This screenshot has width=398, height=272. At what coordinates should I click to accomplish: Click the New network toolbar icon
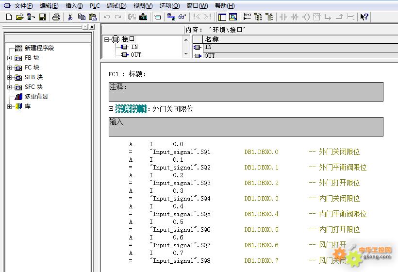[x=247, y=17]
